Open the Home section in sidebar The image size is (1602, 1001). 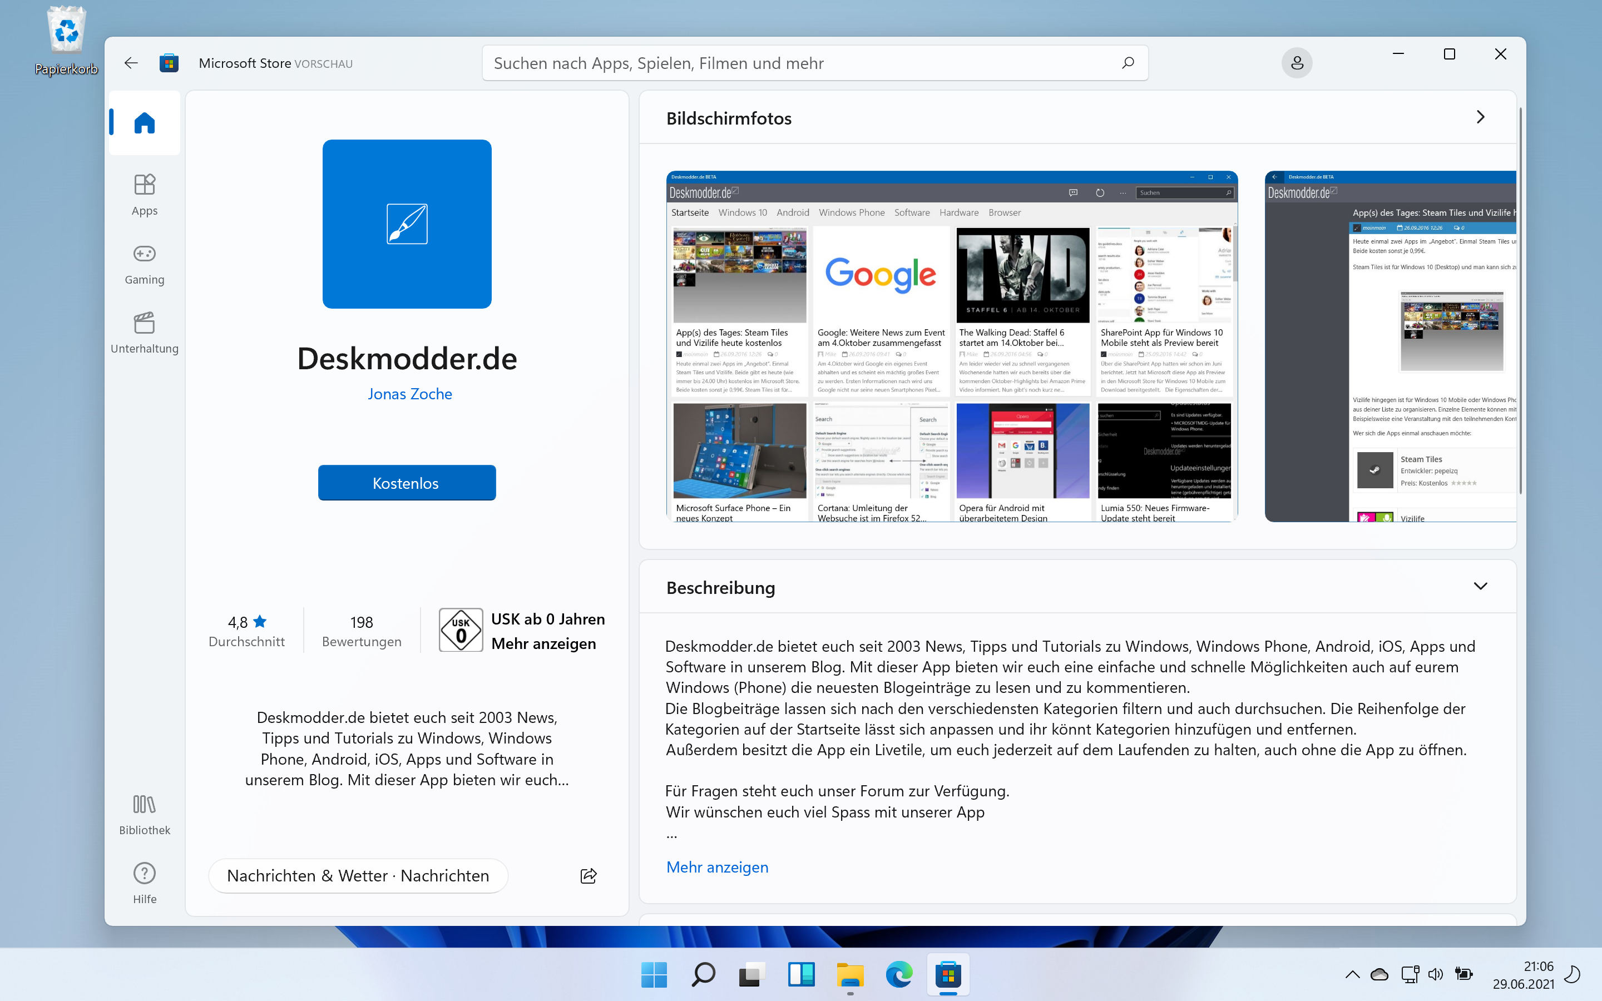[x=144, y=123]
